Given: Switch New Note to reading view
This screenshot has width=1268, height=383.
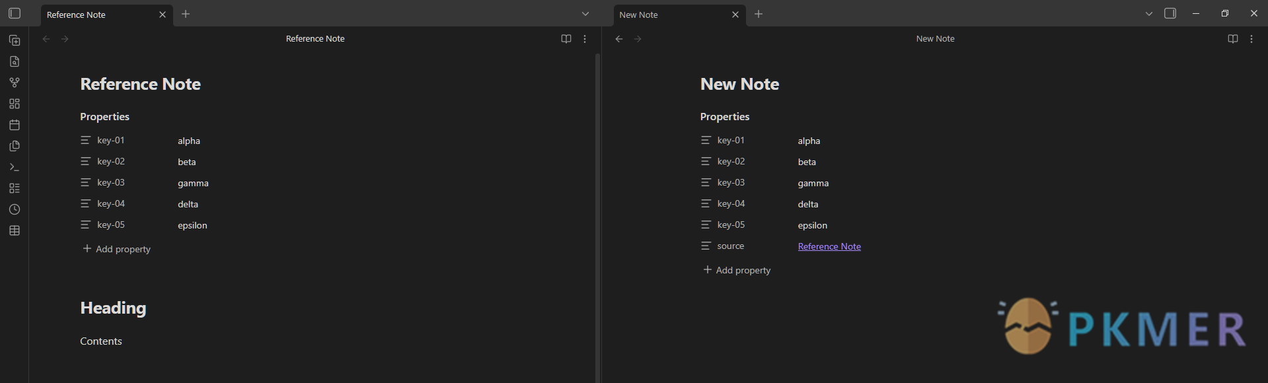Looking at the screenshot, I should 1233,39.
